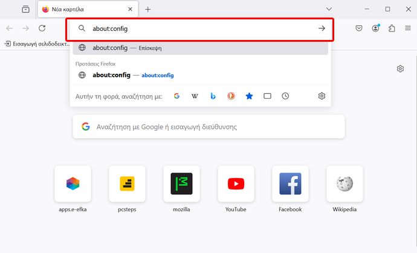The image size is (417, 253).
Task: Click the Google search box on new tab page
Action: (208, 126)
